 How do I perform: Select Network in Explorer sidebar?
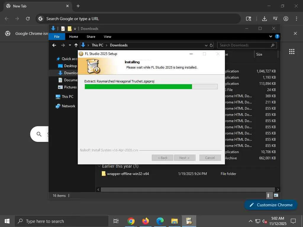pos(65,106)
